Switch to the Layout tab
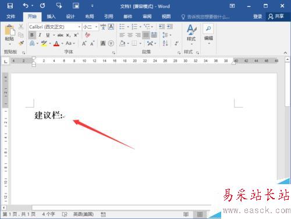This screenshot has width=291, height=219. click(x=90, y=16)
